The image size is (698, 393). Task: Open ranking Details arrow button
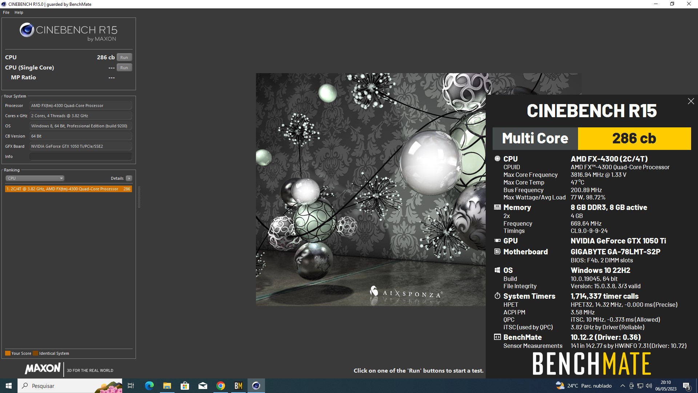(x=129, y=178)
